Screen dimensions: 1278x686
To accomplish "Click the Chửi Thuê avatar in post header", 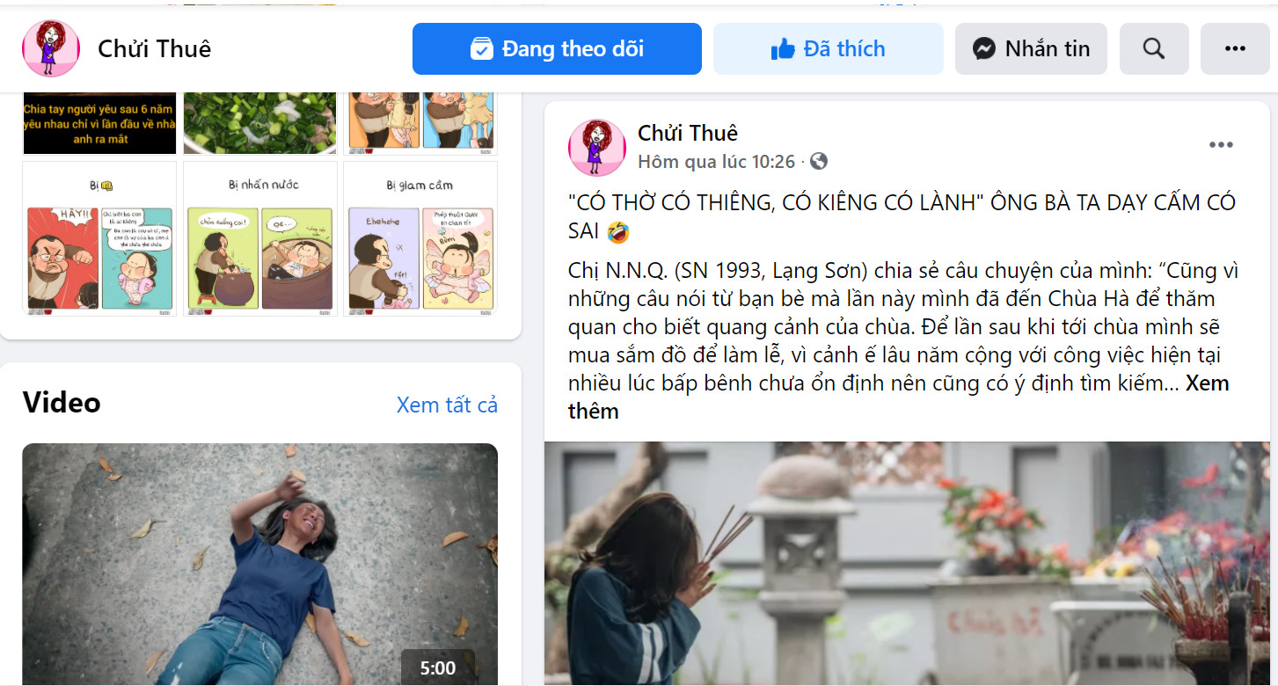I will click(597, 147).
